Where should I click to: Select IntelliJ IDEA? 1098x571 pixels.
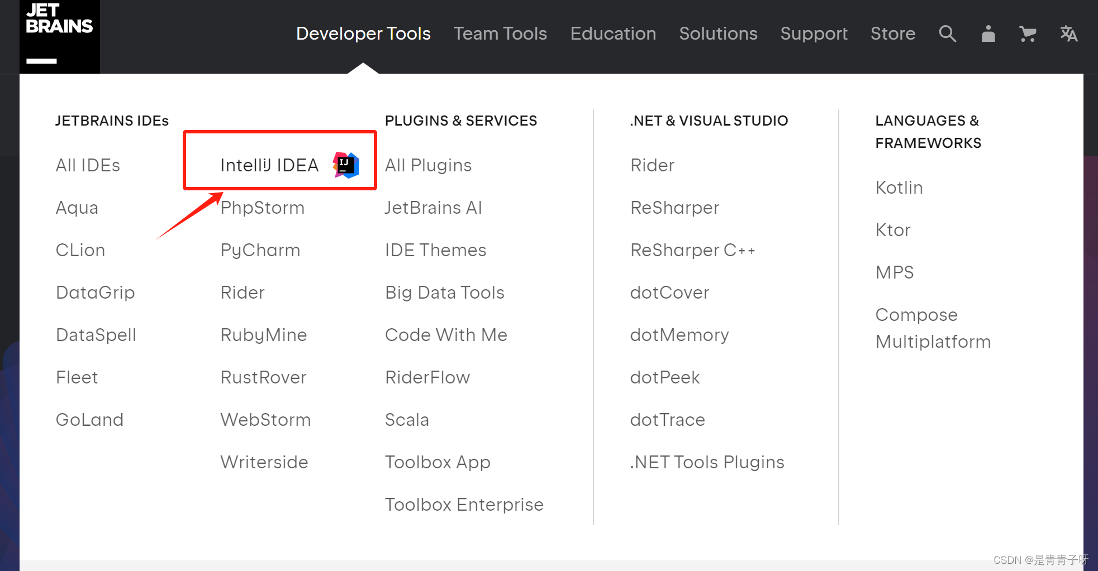click(x=269, y=165)
